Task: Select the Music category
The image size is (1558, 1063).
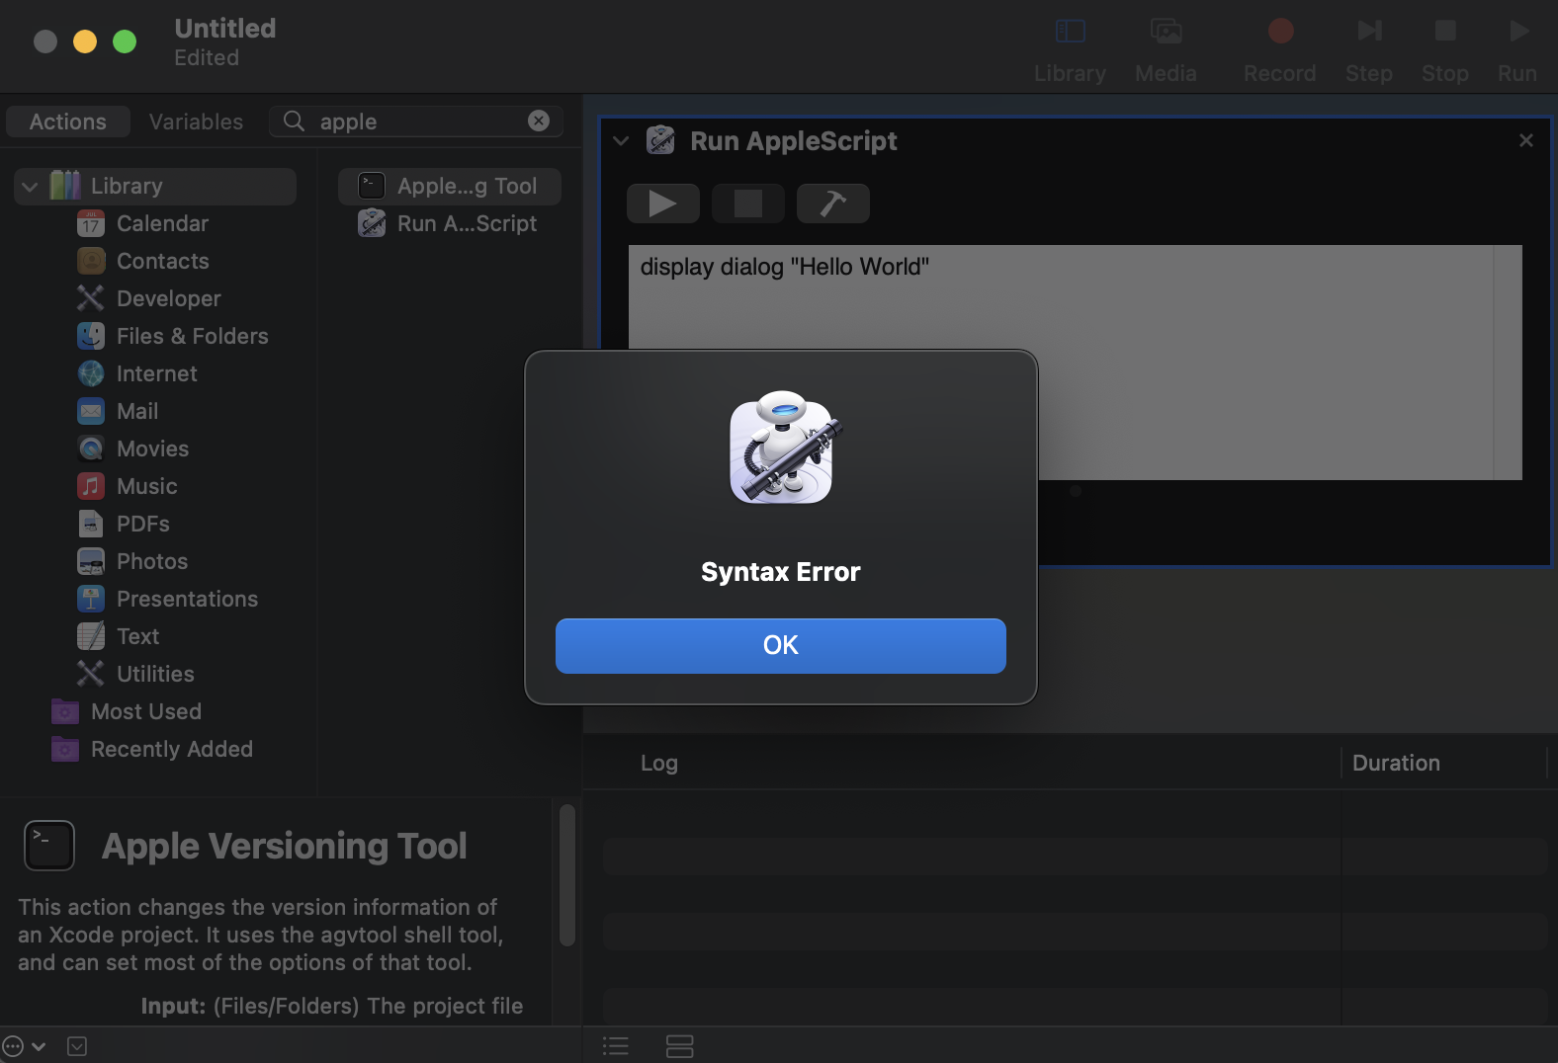Action: 146,487
